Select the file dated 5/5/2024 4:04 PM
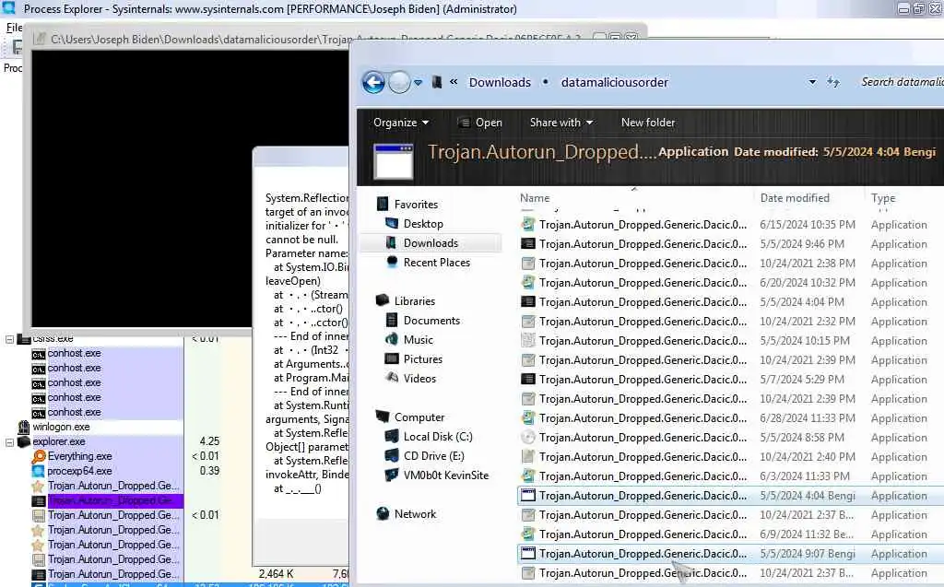Screen dimensions: 944x587 coord(730,301)
